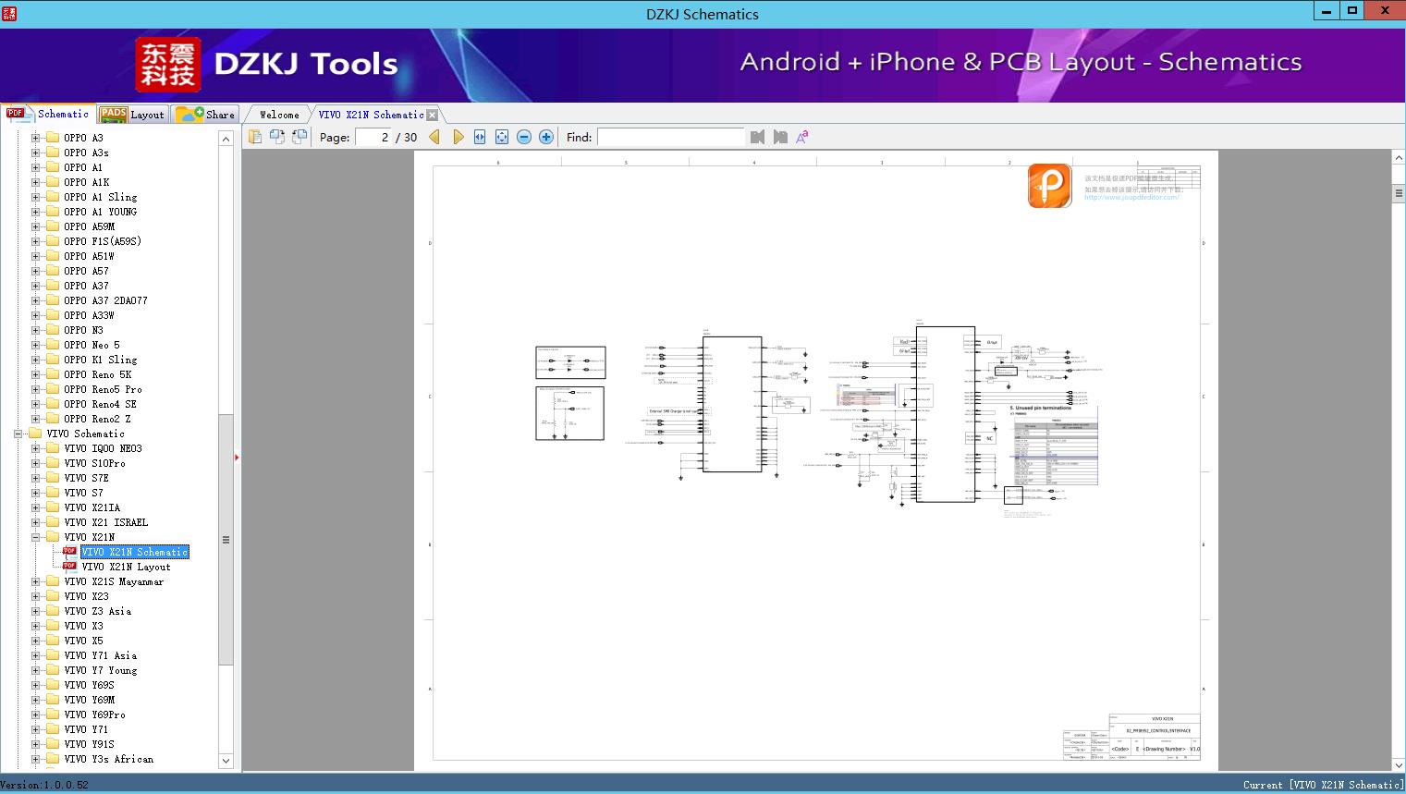Open the Welcome document tab
The width and height of the screenshot is (1406, 794).
[278, 115]
